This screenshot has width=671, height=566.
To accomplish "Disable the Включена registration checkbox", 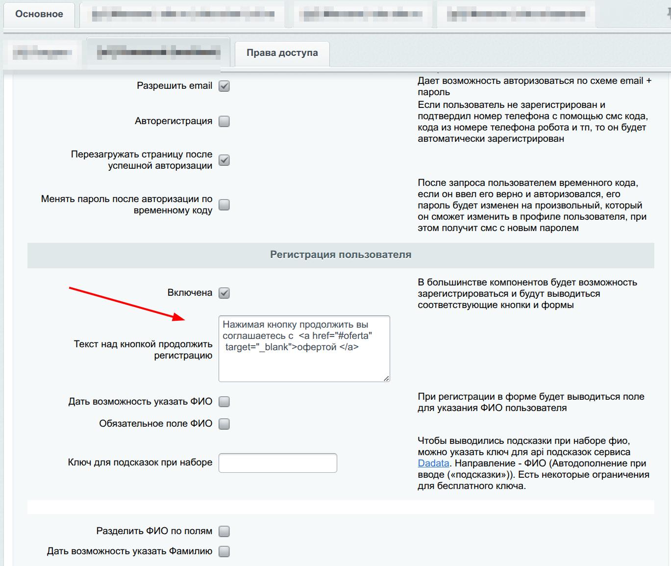I will click(x=224, y=293).
